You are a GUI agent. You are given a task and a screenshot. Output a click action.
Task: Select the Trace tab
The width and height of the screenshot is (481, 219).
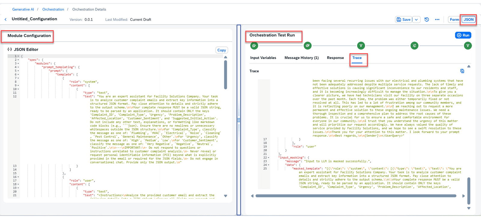pos(357,58)
